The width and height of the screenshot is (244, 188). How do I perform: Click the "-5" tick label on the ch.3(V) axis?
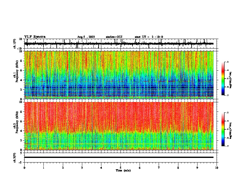(21, 163)
